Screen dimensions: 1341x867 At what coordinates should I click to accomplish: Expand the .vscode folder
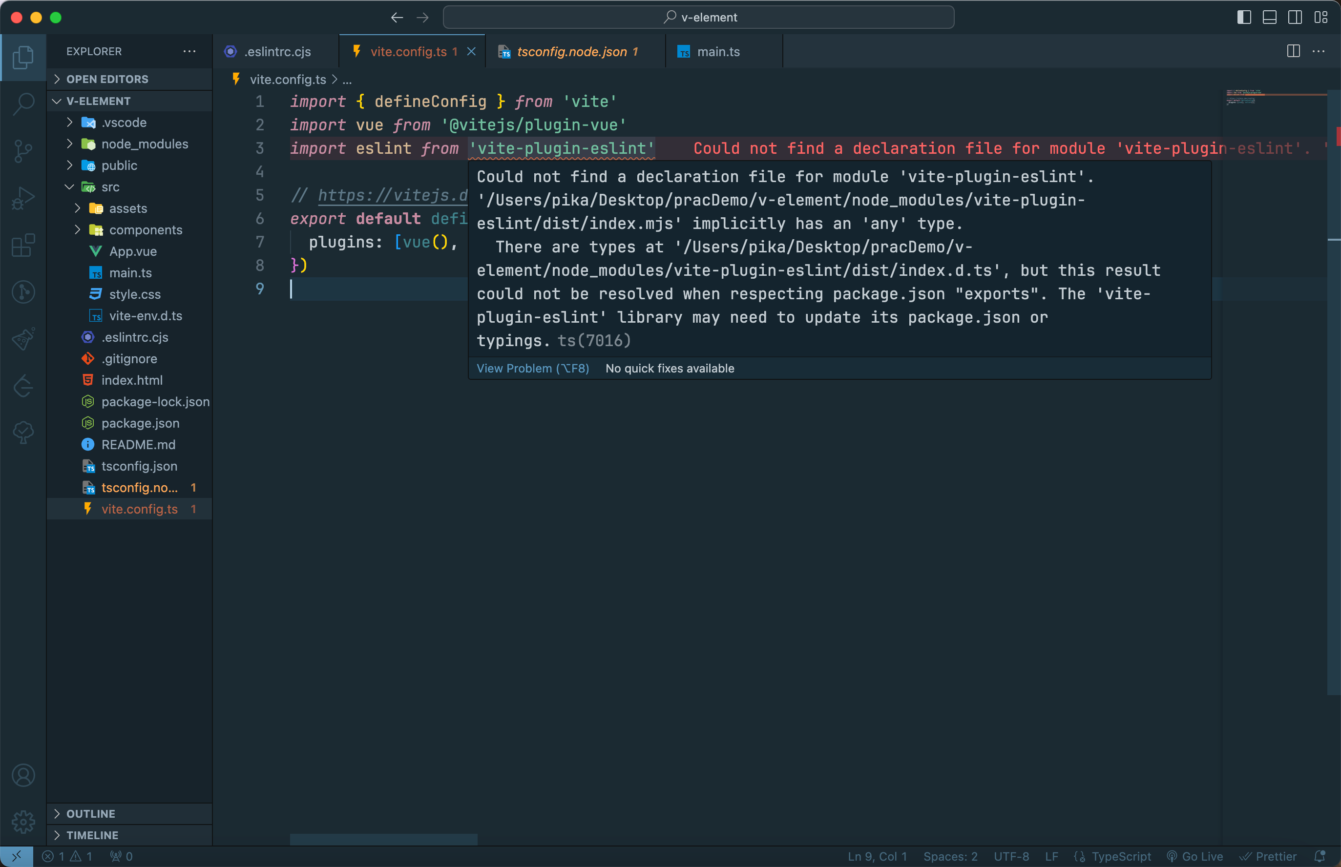click(x=129, y=122)
